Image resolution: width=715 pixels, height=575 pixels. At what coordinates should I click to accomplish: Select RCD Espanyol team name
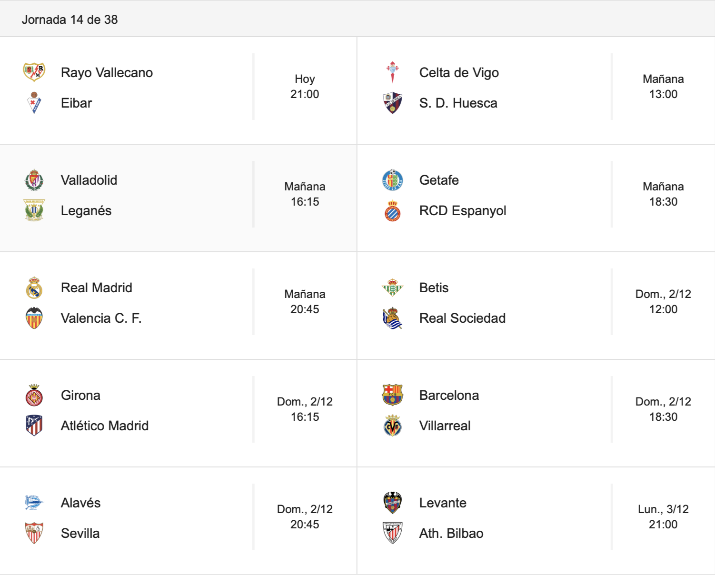[462, 210]
